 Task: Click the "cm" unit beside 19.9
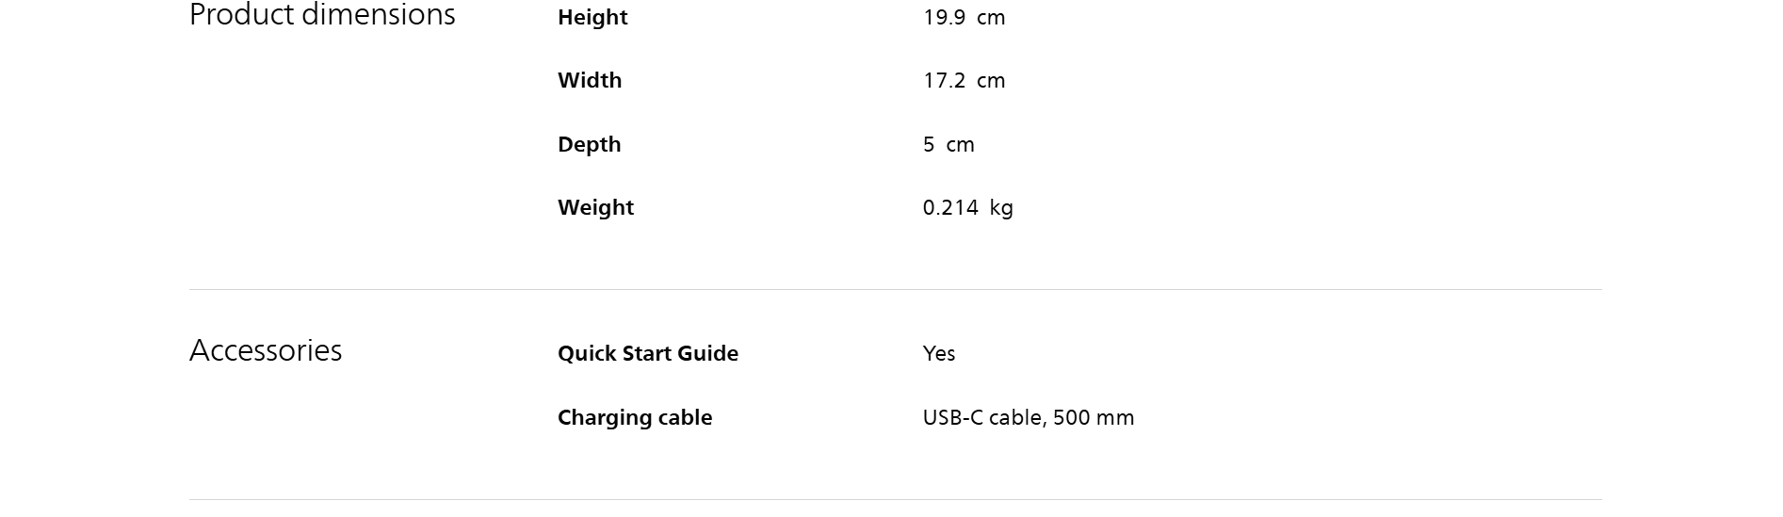[x=991, y=19]
